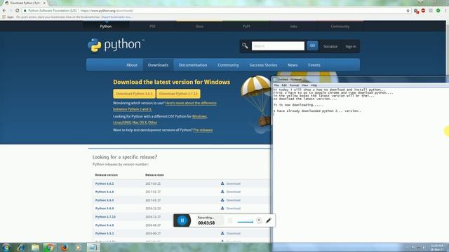Select the Jobs top meta tab
The width and height of the screenshot is (449, 252).
[293, 27]
